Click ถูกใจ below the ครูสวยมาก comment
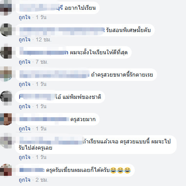Image resolution: width=186 pixels, height=186 pixels. [25, 129]
